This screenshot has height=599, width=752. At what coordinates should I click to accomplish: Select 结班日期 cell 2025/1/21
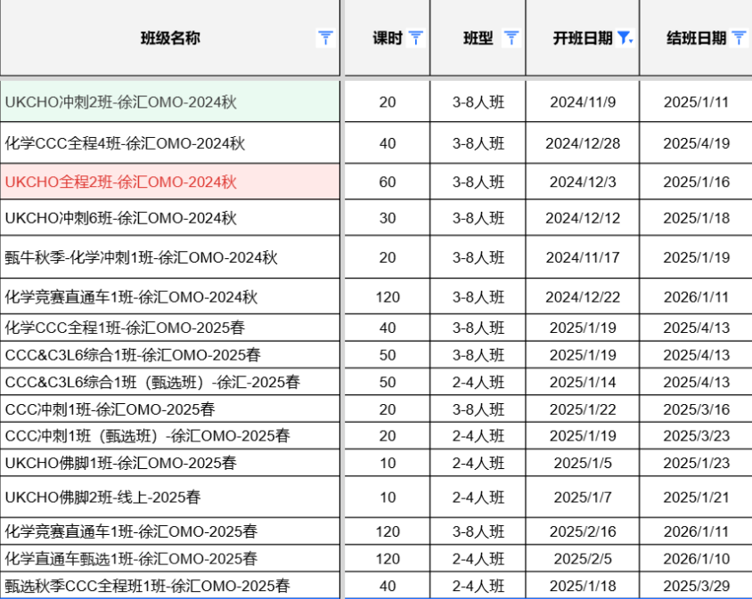coord(696,497)
